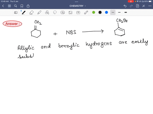The height and width of the screenshot is (114, 153).
Task: Open the thumbnail grid view
Action: tap(9, 6)
